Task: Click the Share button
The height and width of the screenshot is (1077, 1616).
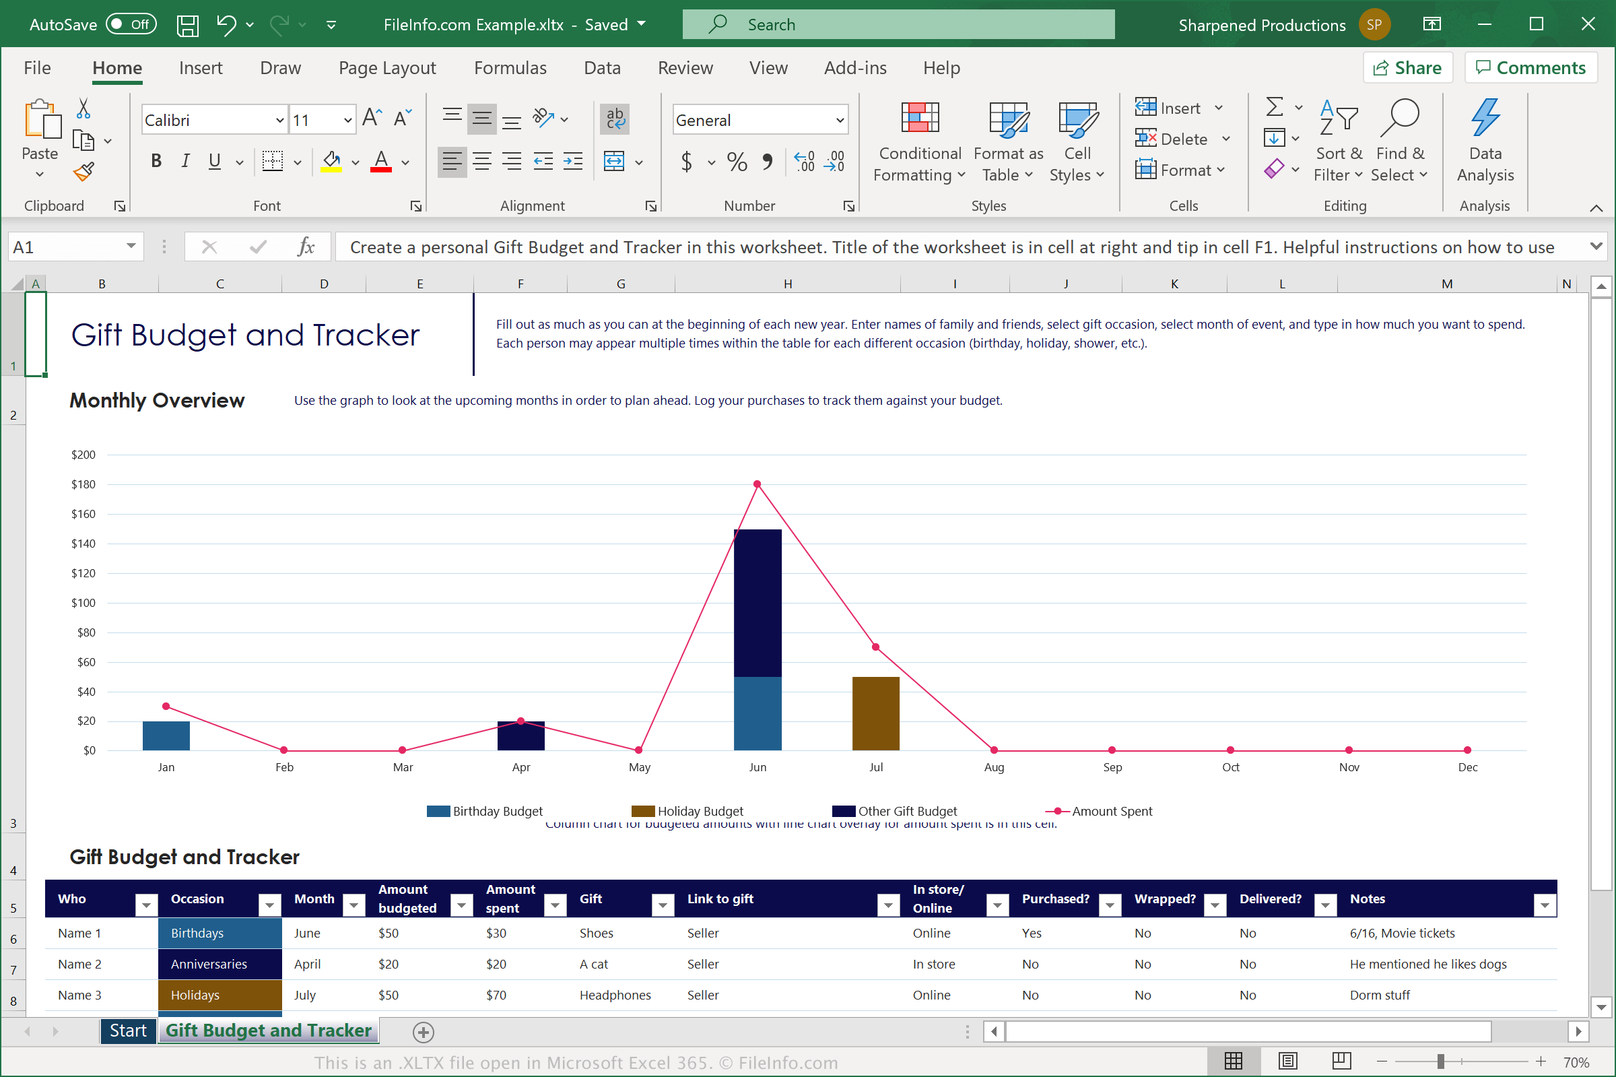Action: (1406, 67)
